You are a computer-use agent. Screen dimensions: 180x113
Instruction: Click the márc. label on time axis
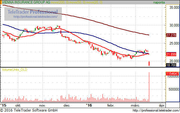point(135,105)
